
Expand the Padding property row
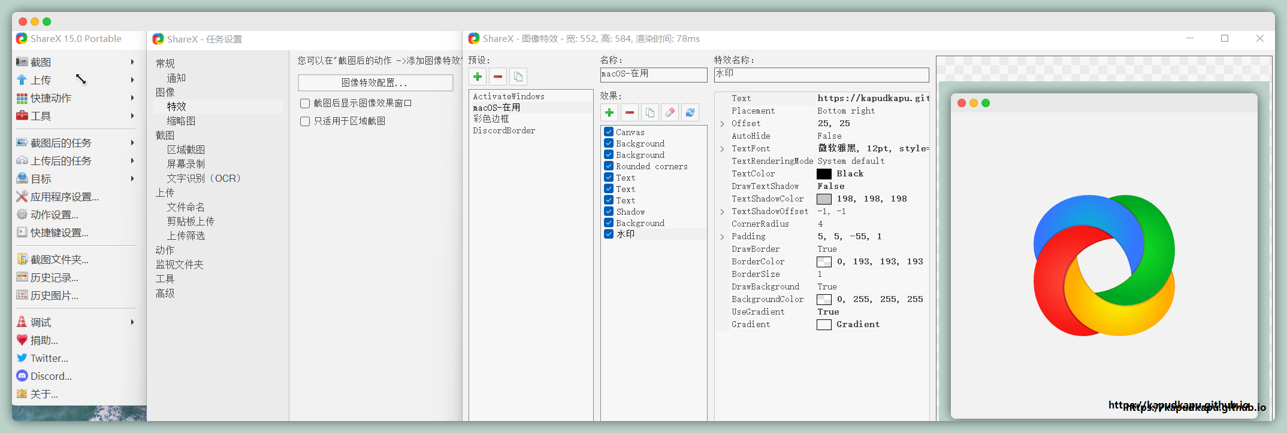coord(722,237)
